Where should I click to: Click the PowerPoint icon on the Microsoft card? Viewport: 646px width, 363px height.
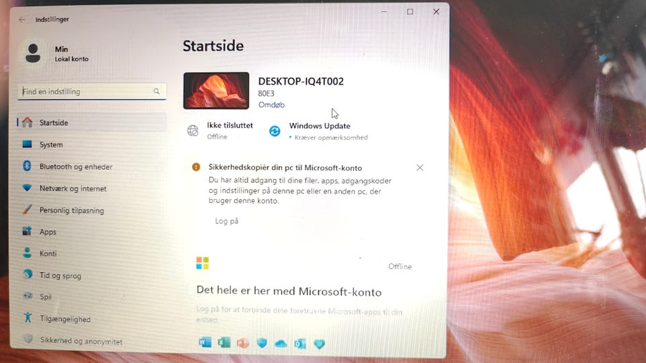[x=243, y=342]
